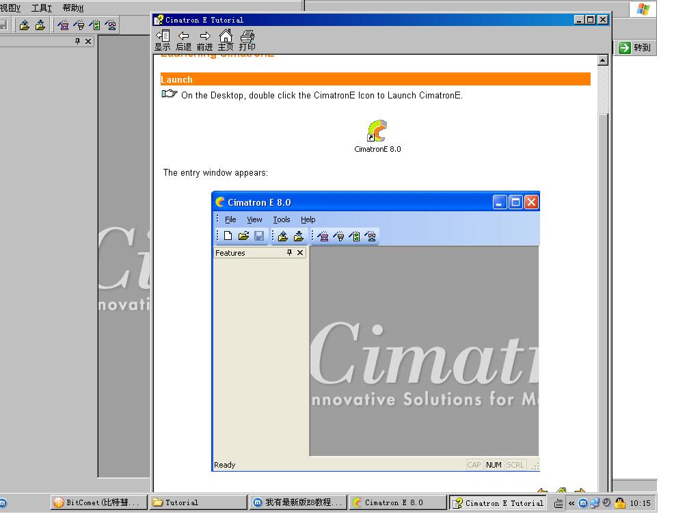Click the NUM status indicator
Image resolution: width=700 pixels, height=525 pixels.
click(494, 465)
